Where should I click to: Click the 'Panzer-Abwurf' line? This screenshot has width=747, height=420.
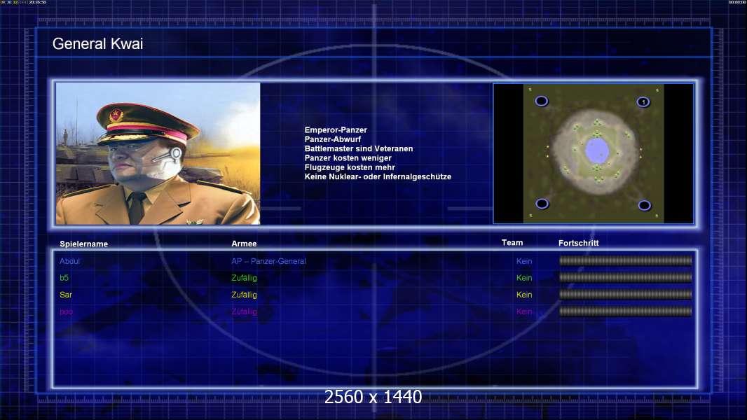coord(333,139)
